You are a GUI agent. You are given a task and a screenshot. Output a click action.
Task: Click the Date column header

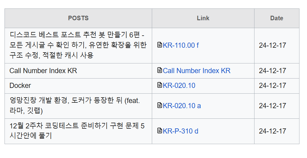277,18
